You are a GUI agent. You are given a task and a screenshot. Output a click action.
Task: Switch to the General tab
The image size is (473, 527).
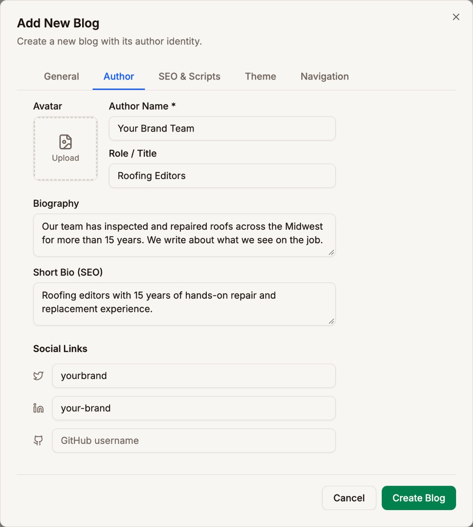click(x=61, y=76)
